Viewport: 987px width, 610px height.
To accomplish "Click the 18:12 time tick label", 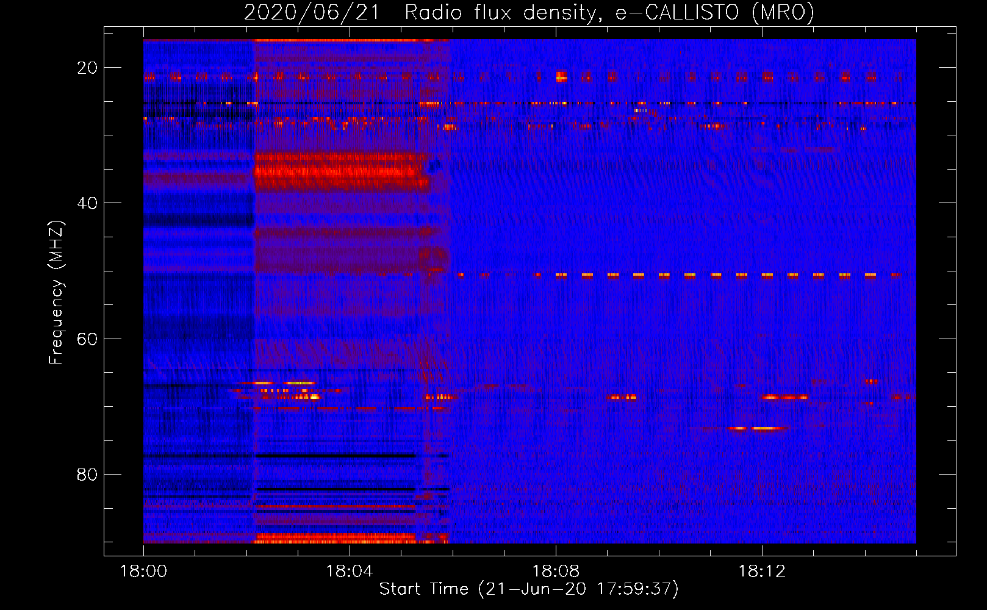I will click(762, 571).
